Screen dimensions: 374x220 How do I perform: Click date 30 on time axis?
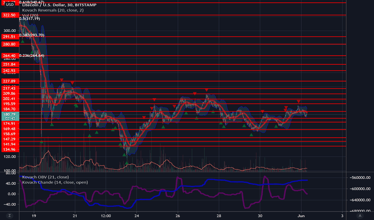(260, 216)
